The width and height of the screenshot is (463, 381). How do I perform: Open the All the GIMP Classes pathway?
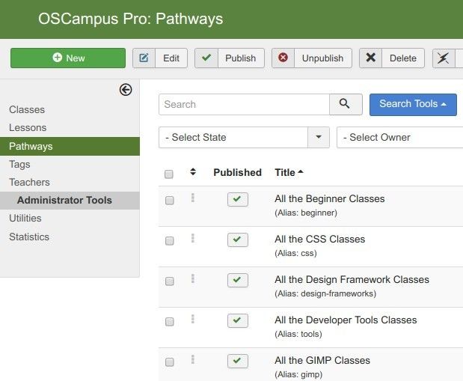click(322, 360)
